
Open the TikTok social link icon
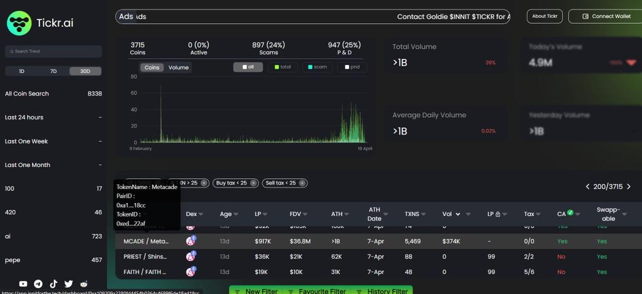54,284
